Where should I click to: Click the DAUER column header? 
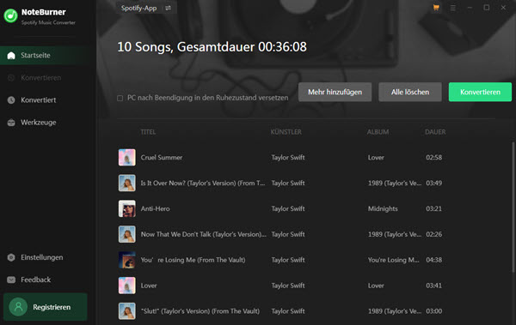click(x=435, y=132)
